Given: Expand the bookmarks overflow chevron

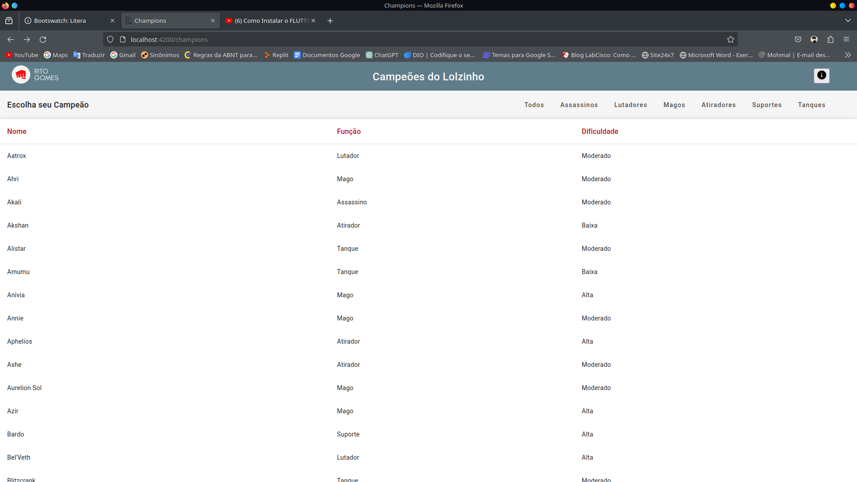Looking at the screenshot, I should tap(848, 54).
